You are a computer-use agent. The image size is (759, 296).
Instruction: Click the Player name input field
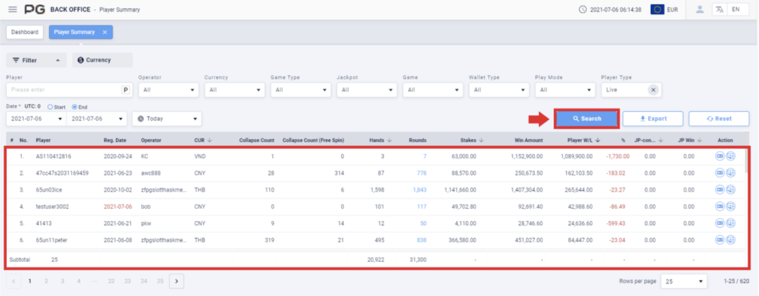click(63, 90)
